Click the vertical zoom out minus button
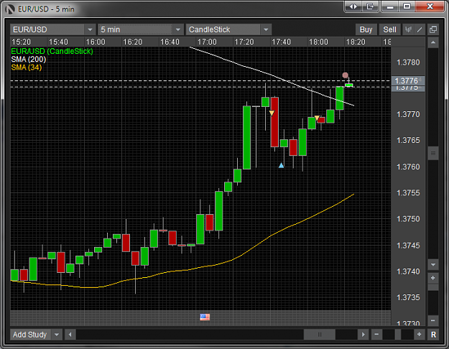 [433, 320]
